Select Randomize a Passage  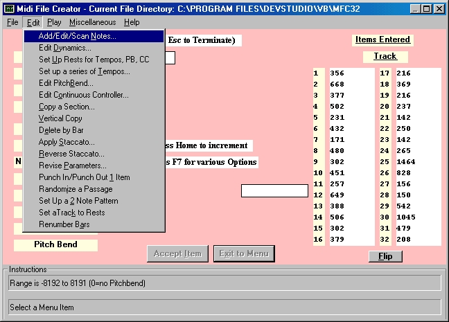(x=75, y=189)
